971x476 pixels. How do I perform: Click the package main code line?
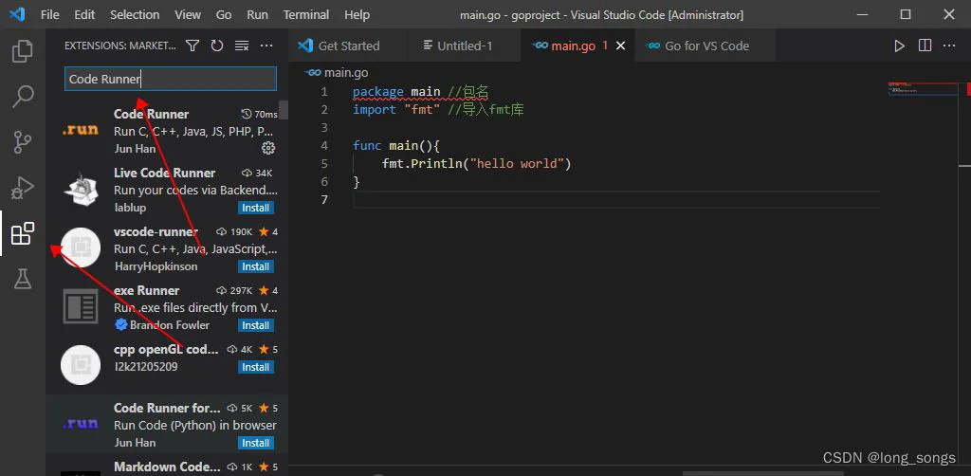tap(421, 92)
